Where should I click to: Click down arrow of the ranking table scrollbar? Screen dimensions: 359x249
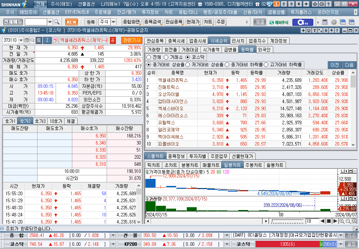point(353,145)
